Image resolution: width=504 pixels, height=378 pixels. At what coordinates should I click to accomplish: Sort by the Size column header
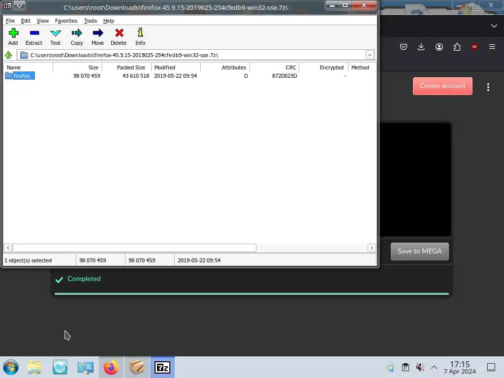point(78,67)
